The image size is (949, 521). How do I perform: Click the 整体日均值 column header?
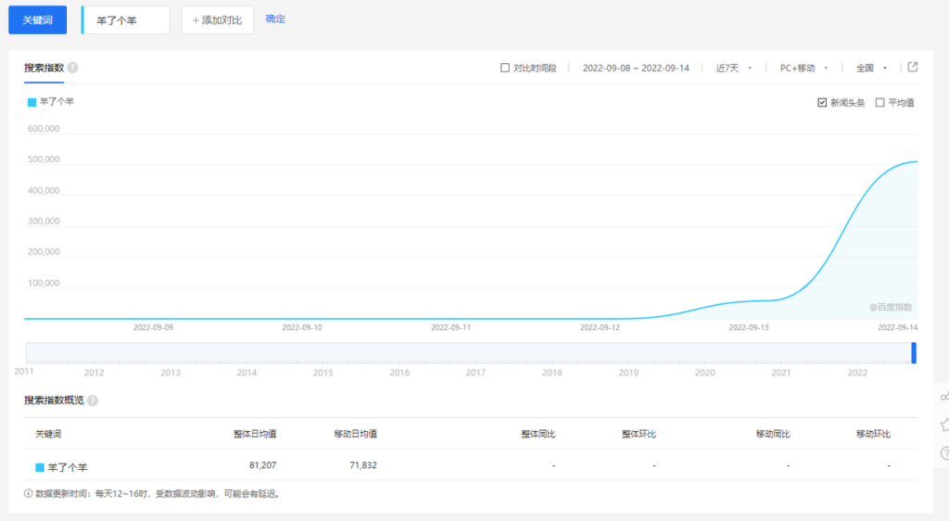click(255, 434)
